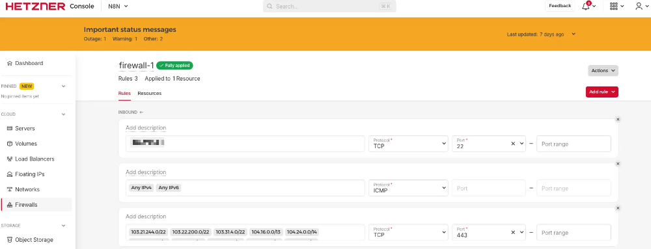The height and width of the screenshot is (249, 651).
Task: Add description to ICMP rule
Action: [x=146, y=172]
